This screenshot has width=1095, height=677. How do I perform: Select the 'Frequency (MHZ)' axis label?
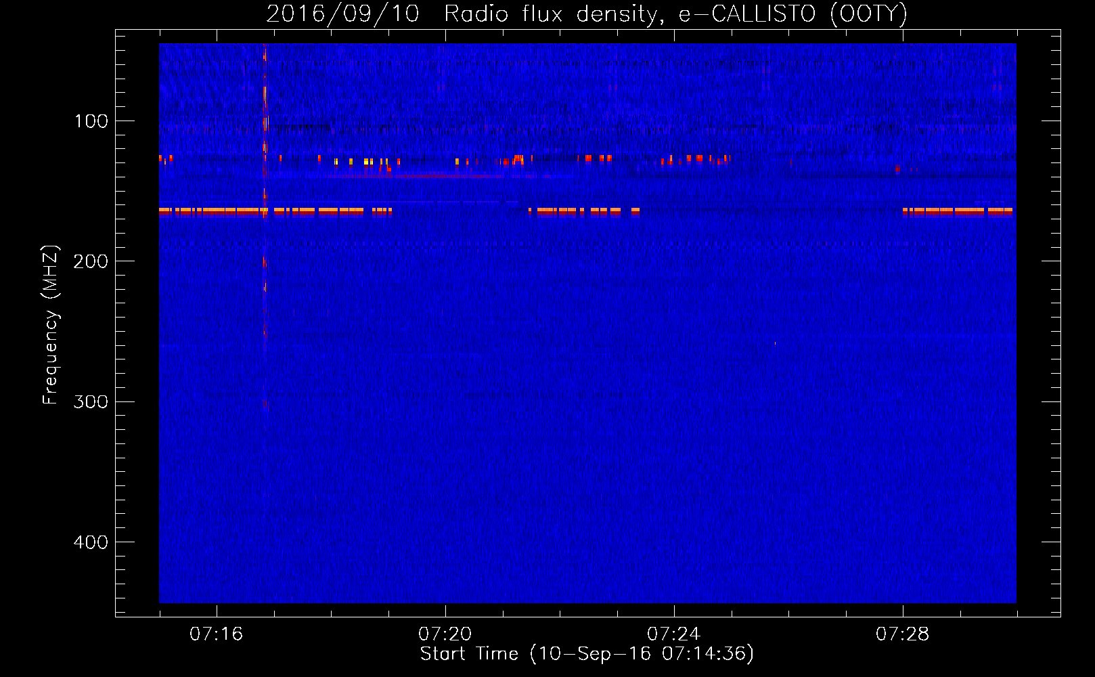[x=51, y=324]
